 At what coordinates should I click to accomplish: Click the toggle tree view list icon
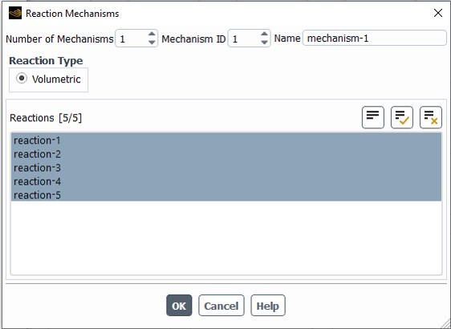[373, 117]
